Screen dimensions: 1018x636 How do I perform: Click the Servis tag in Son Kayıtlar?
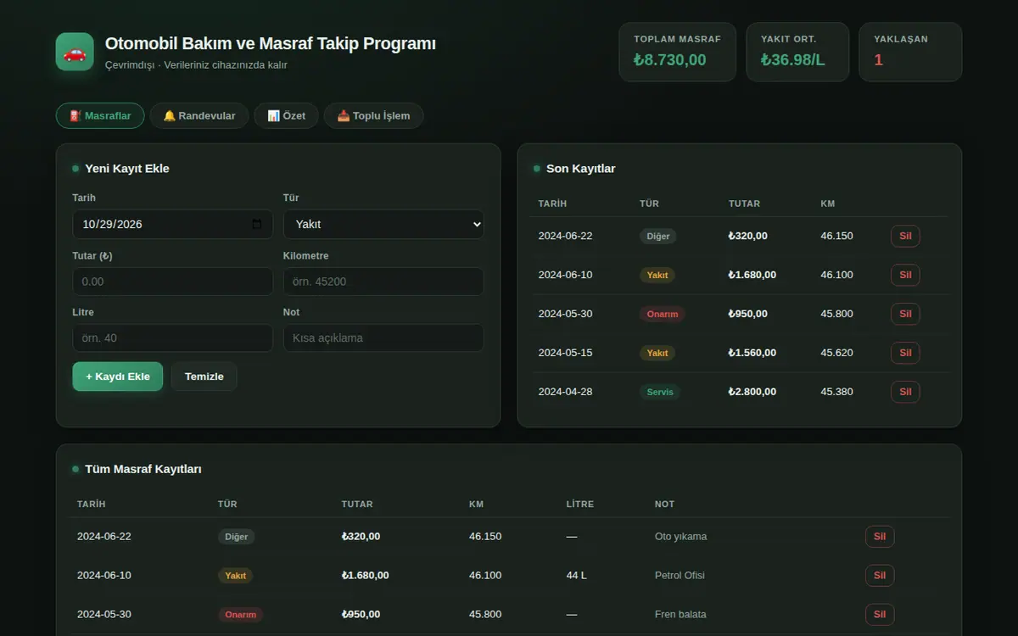(659, 392)
